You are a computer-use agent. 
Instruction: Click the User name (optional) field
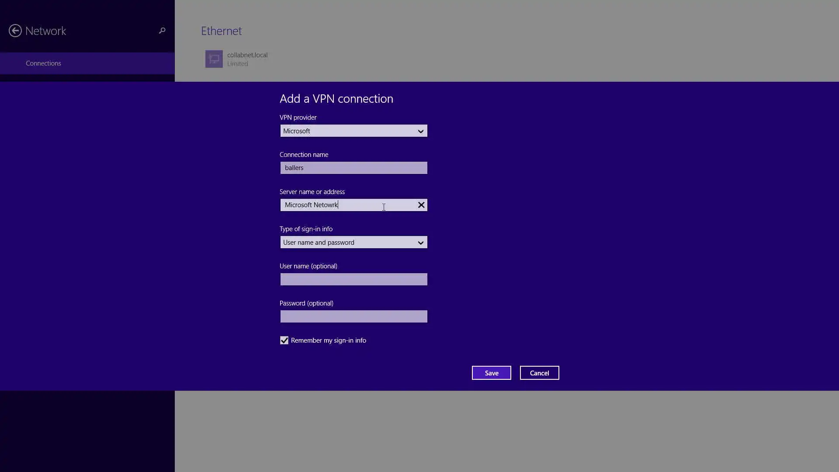click(354, 279)
